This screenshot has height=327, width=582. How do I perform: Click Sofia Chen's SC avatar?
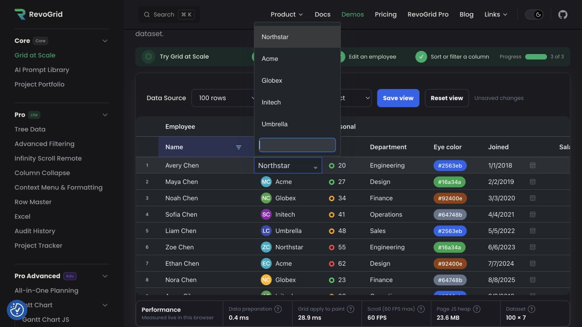click(266, 214)
